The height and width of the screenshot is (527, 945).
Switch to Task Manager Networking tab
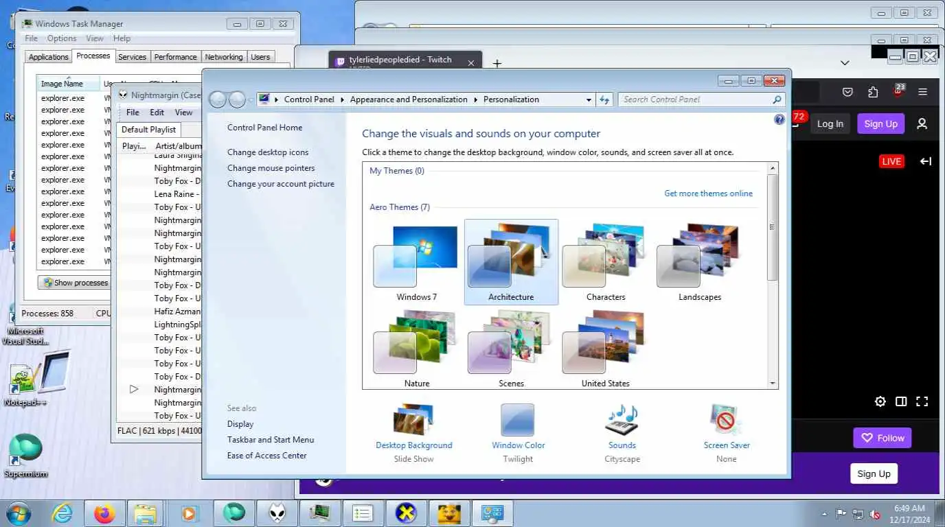[224, 57]
